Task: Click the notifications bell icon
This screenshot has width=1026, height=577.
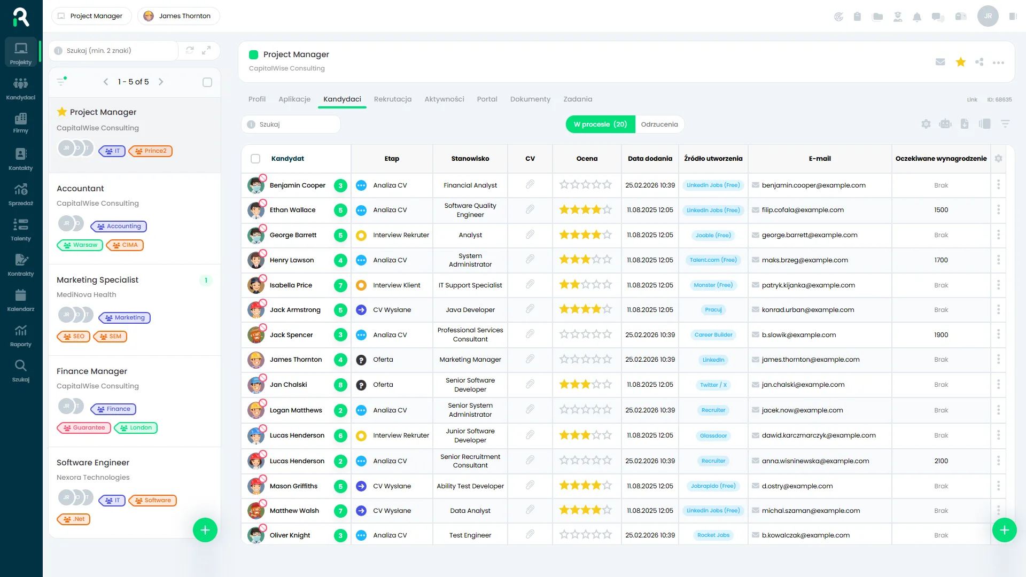Action: (917, 17)
